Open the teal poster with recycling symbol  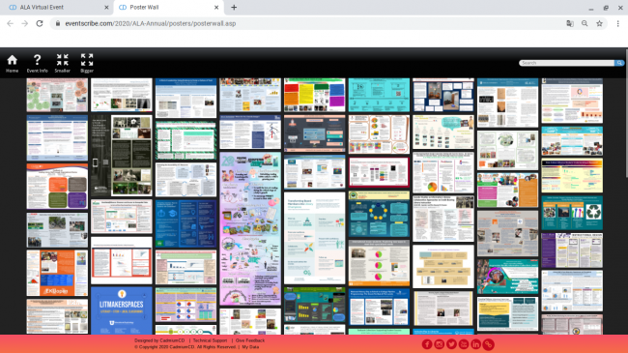[572, 213]
